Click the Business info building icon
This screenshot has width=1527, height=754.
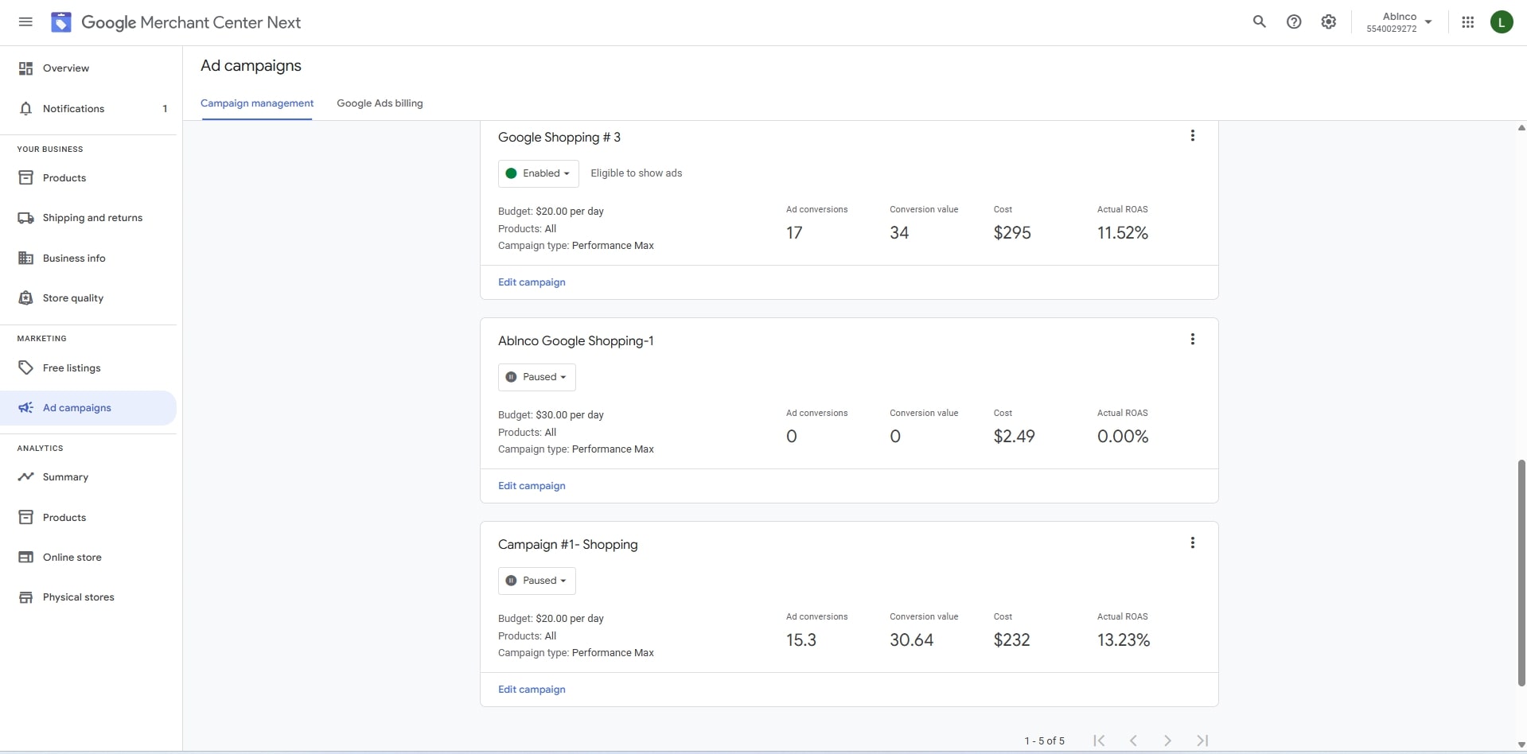tap(26, 258)
